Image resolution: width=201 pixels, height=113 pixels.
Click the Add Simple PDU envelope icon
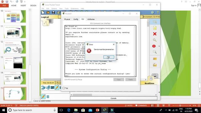tap(155, 59)
